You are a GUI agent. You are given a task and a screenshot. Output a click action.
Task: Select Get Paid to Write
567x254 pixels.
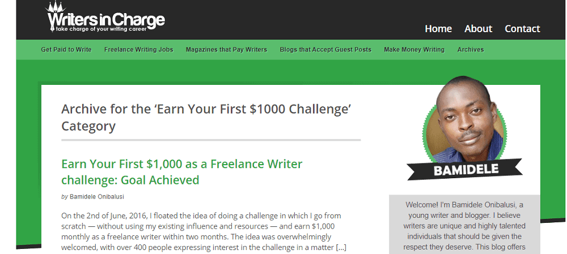click(x=66, y=50)
